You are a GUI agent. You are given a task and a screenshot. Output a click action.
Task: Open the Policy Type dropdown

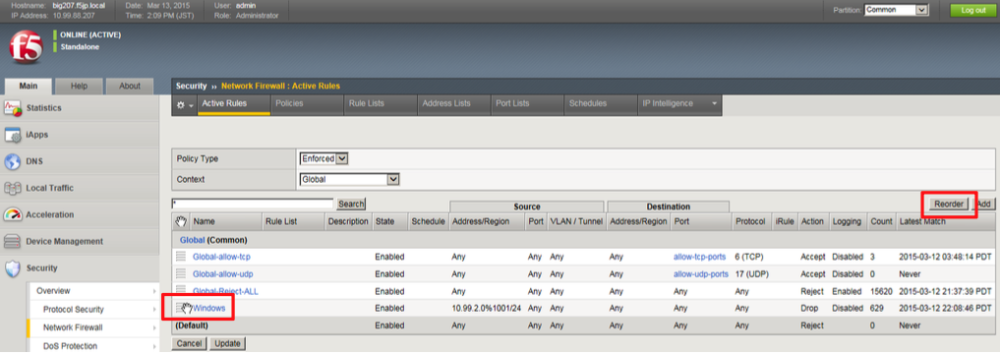(324, 158)
